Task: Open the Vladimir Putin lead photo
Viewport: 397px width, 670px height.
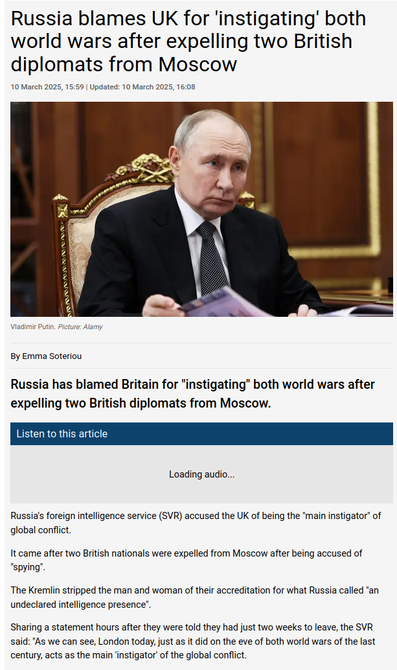Action: pyautogui.click(x=201, y=209)
